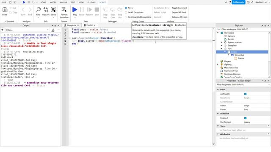Screen dimensions: 271x152
Task: Click the Stop test button
Action: [x=97, y=10]
